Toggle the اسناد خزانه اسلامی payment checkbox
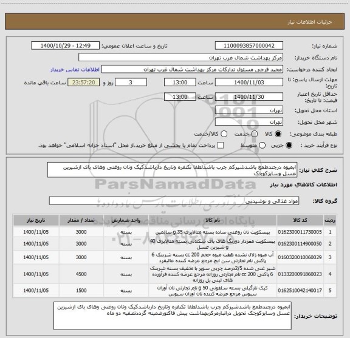 tap(221, 146)
